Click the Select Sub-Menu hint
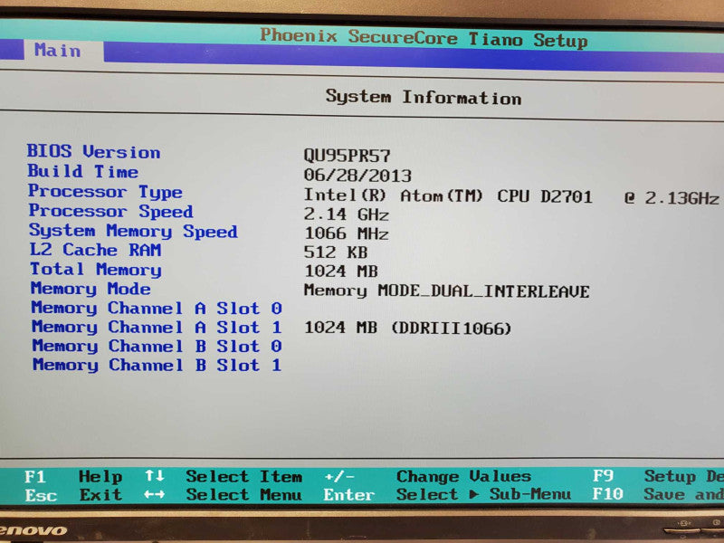 (483, 494)
